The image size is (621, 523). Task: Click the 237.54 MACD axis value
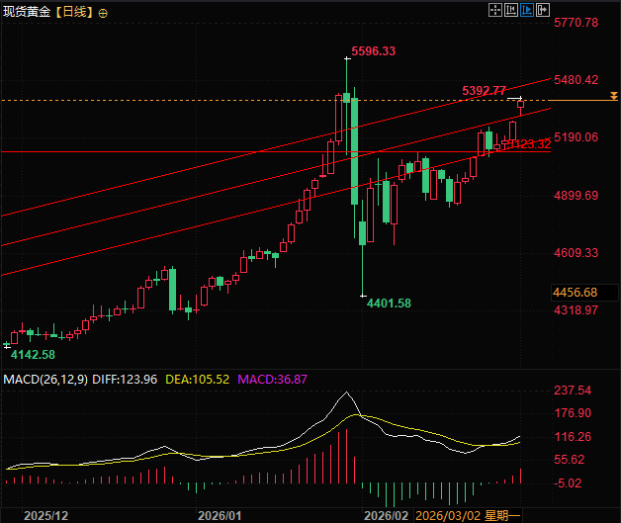coord(573,391)
